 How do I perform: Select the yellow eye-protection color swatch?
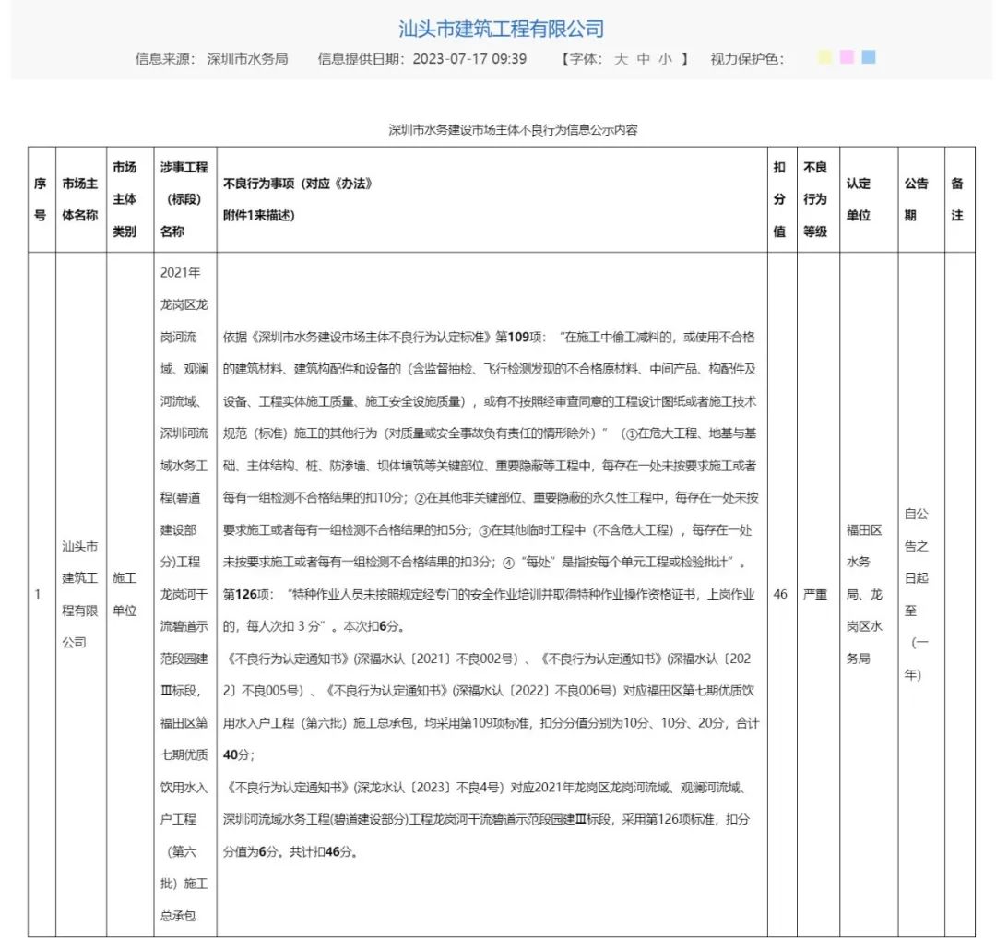(824, 57)
